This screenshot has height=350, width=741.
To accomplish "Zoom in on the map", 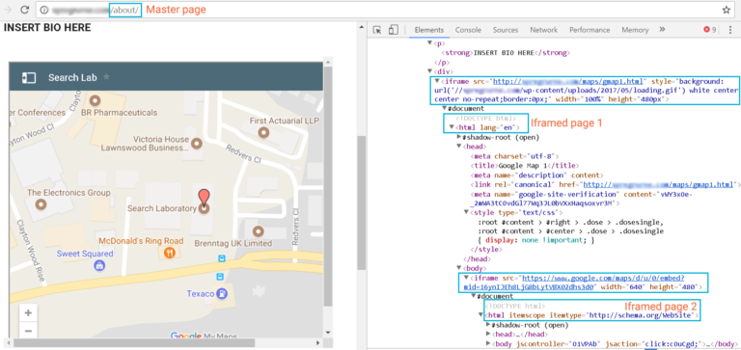I will pos(28,312).
